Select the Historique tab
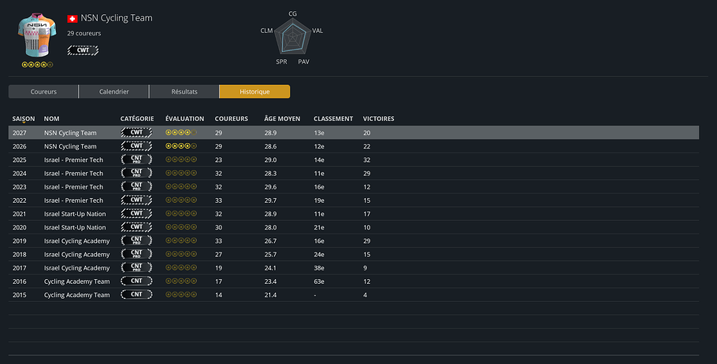Viewport: 717px width, 364px height. point(254,92)
